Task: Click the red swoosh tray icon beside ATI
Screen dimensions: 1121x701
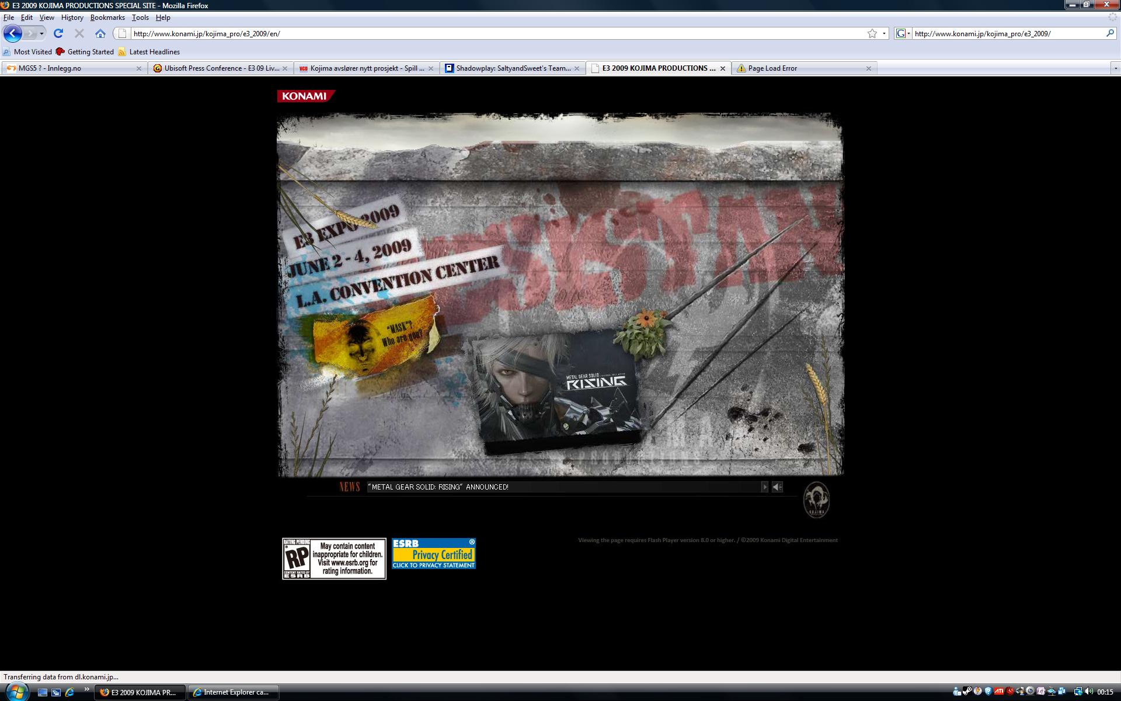Action: coord(1009,691)
